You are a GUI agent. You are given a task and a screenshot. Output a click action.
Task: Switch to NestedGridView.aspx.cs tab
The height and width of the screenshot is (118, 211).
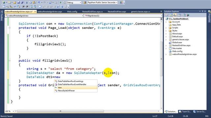[92, 12]
